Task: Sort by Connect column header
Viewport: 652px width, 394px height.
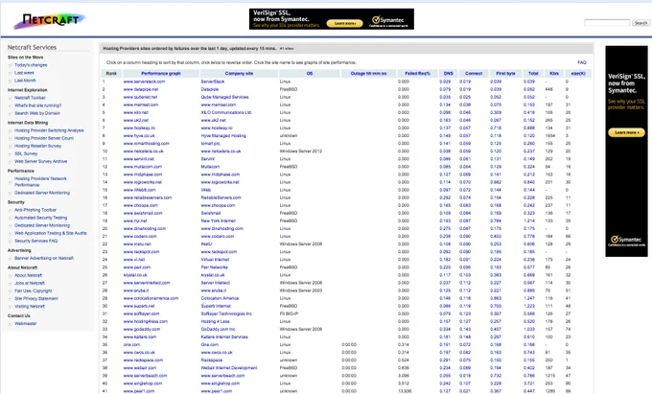Action: click(474, 74)
